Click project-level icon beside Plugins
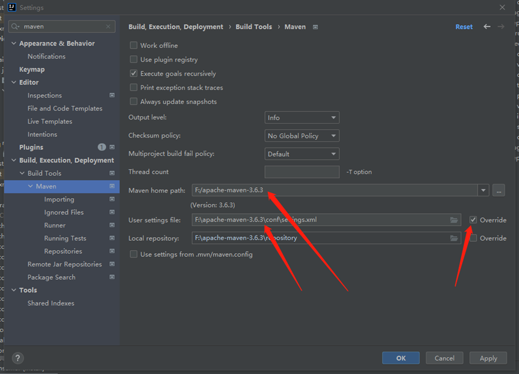 click(x=112, y=147)
